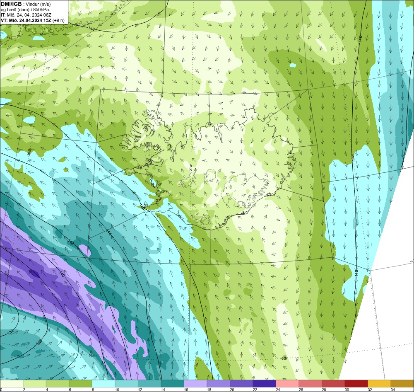The height and width of the screenshot is (392, 414).
Task: Click valid time 'VT: Mið. 24.04.2024 15Z'
Action: coord(26,20)
